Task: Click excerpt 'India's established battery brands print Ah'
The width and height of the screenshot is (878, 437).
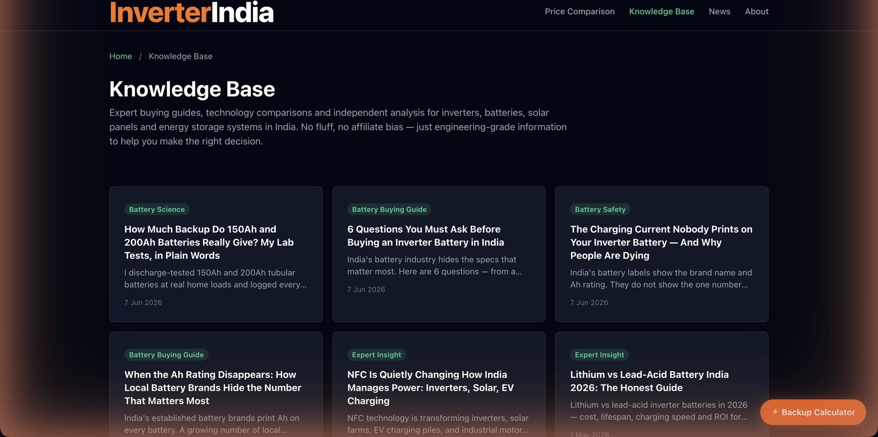Action: pos(212,424)
